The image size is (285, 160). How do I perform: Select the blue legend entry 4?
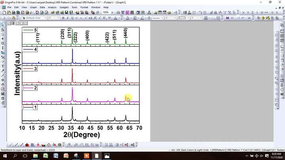click(x=30, y=49)
